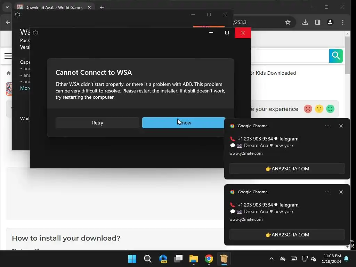The image size is (356, 267).
Task: Open the clock showing 11:08 PM
Action: (331, 259)
